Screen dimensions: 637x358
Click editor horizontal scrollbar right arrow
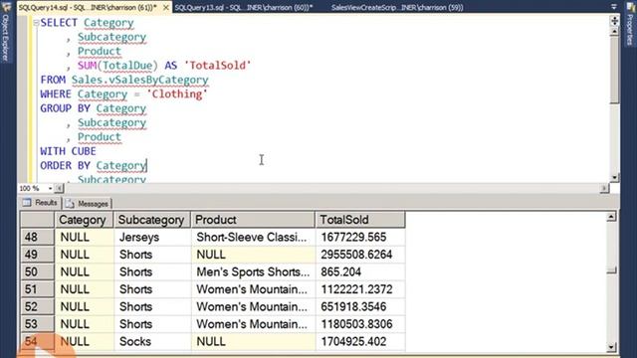(604, 188)
